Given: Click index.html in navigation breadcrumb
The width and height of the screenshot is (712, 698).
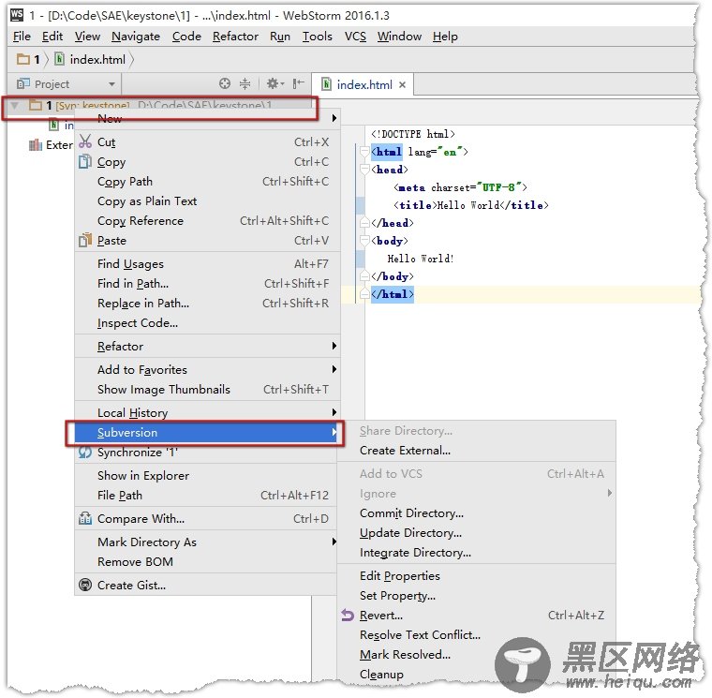Looking at the screenshot, I should coord(97,59).
